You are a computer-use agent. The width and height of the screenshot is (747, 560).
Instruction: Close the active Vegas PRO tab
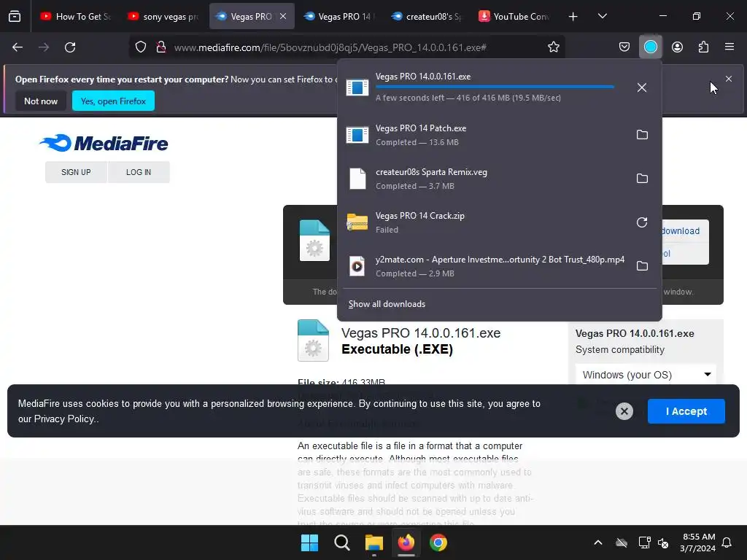pyautogui.click(x=283, y=16)
